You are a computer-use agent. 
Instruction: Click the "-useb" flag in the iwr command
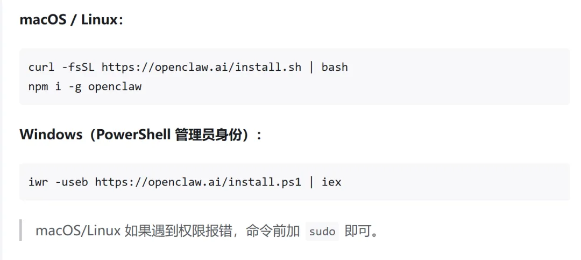click(x=72, y=182)
